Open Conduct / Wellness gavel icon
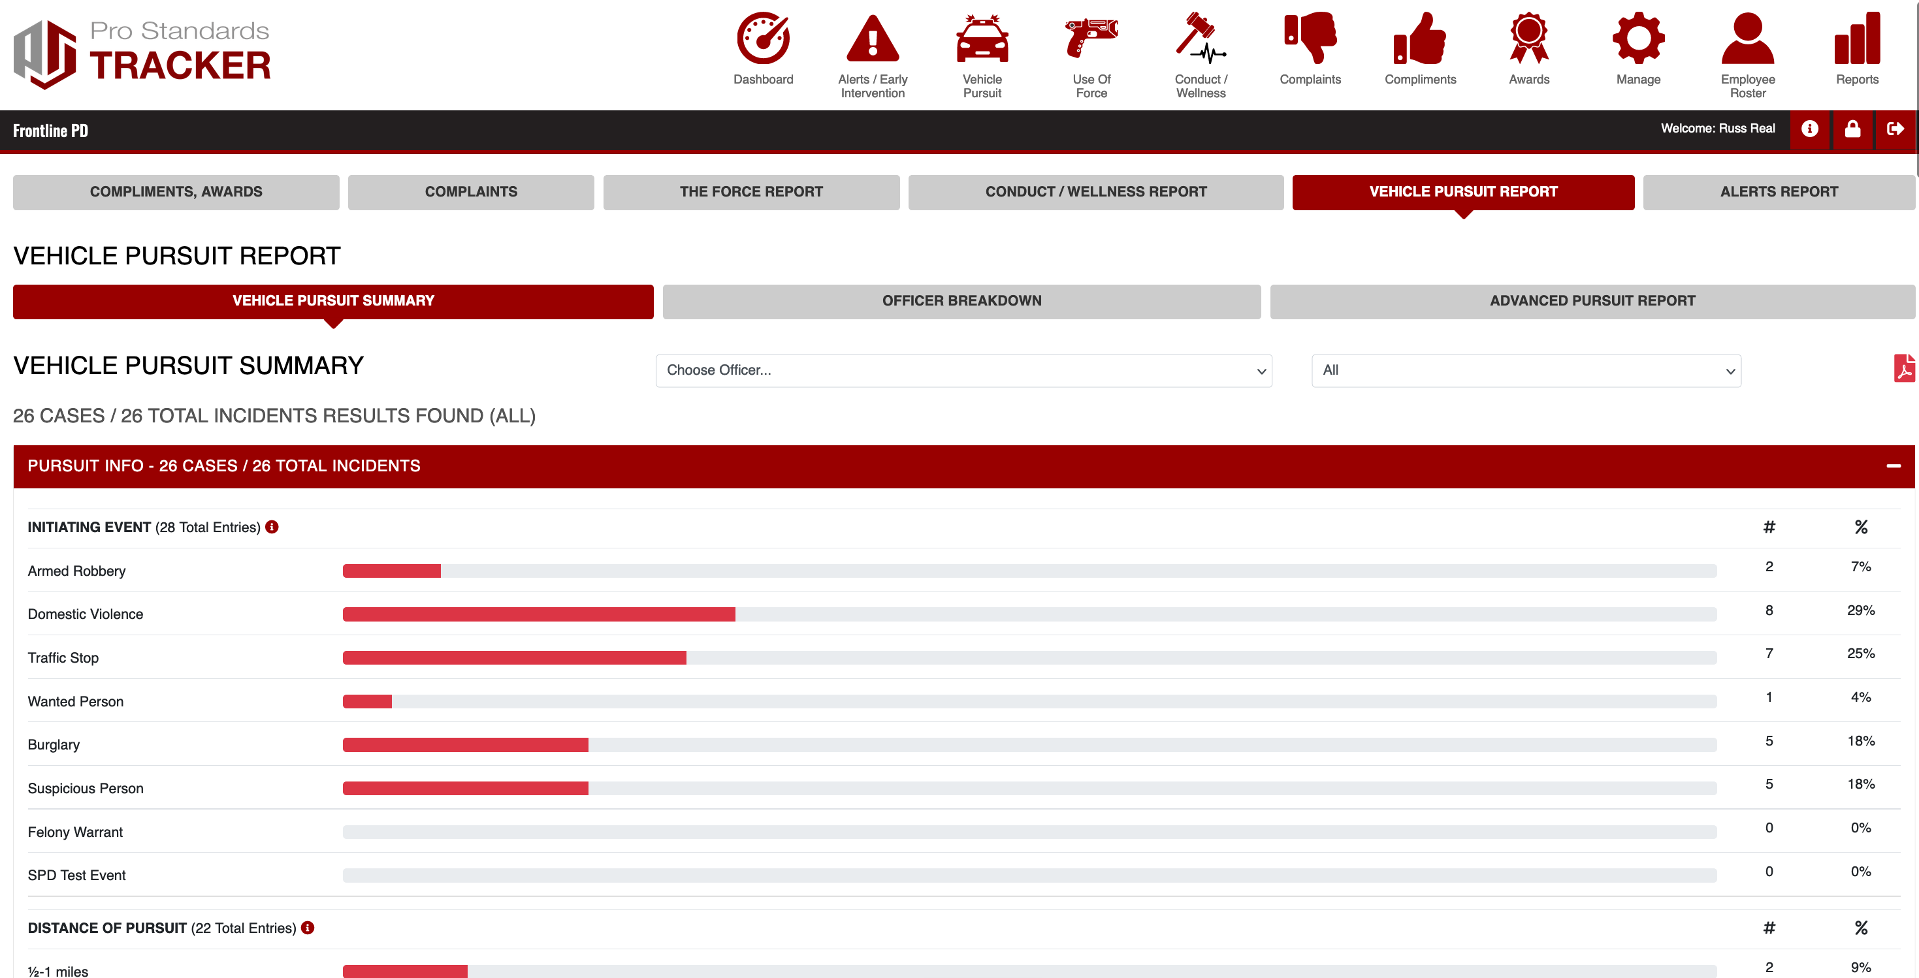 pyautogui.click(x=1200, y=39)
